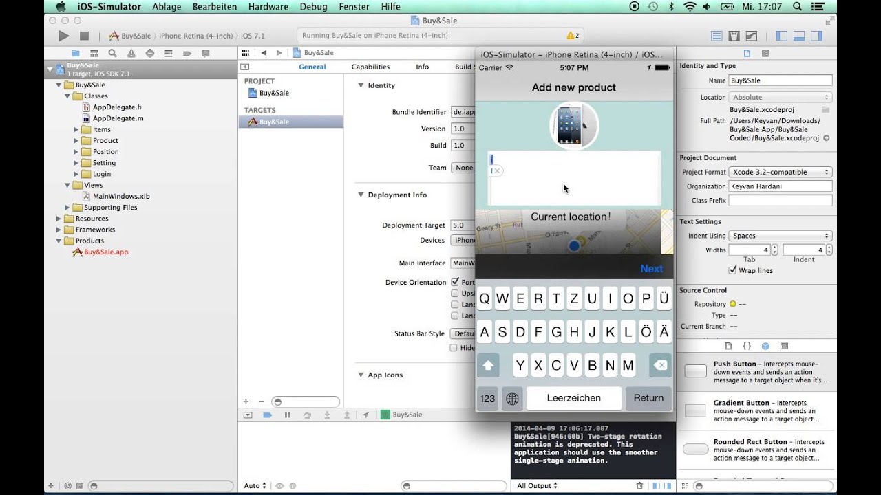The height and width of the screenshot is (495, 881).
Task: Open the Hardware menu
Action: coord(268,6)
